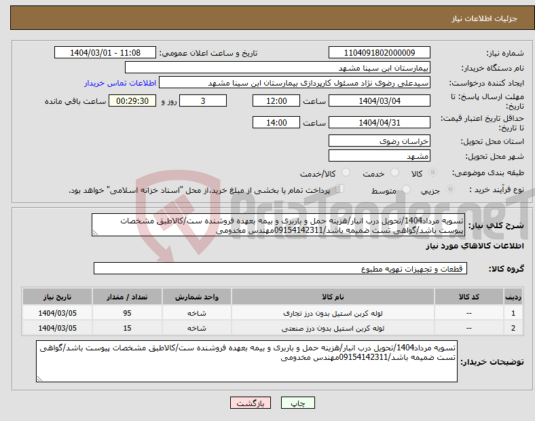This screenshot has width=535, height=421.
Task: Click the remaining days field showing 3
Action: click(x=203, y=100)
